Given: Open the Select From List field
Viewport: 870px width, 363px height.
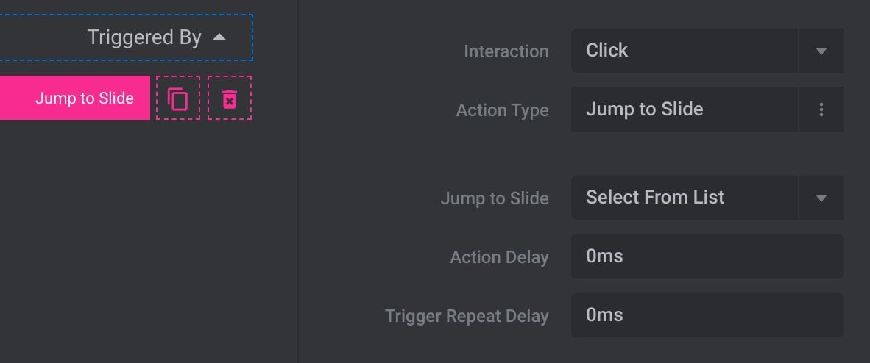Looking at the screenshot, I should click(x=685, y=197).
